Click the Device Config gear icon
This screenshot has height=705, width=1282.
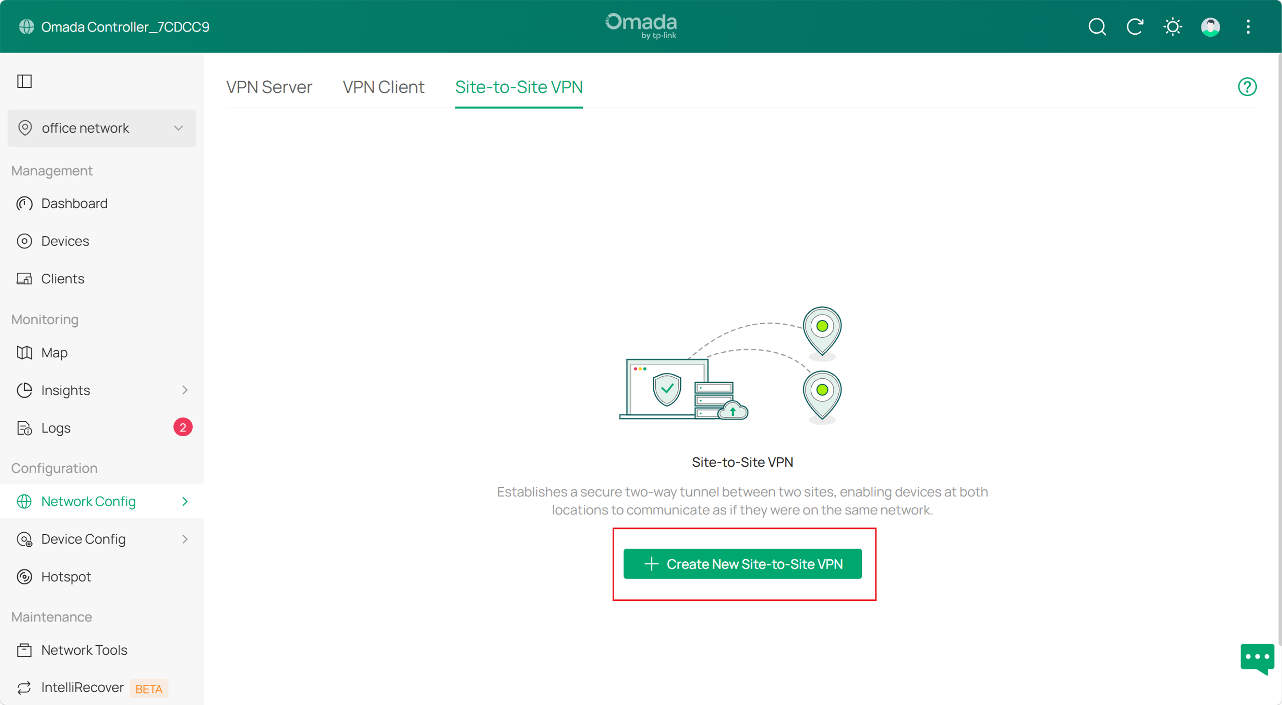25,539
